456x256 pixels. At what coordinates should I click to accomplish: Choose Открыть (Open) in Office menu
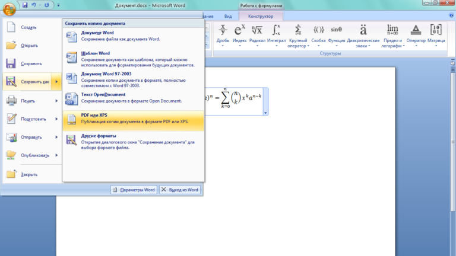pos(32,46)
